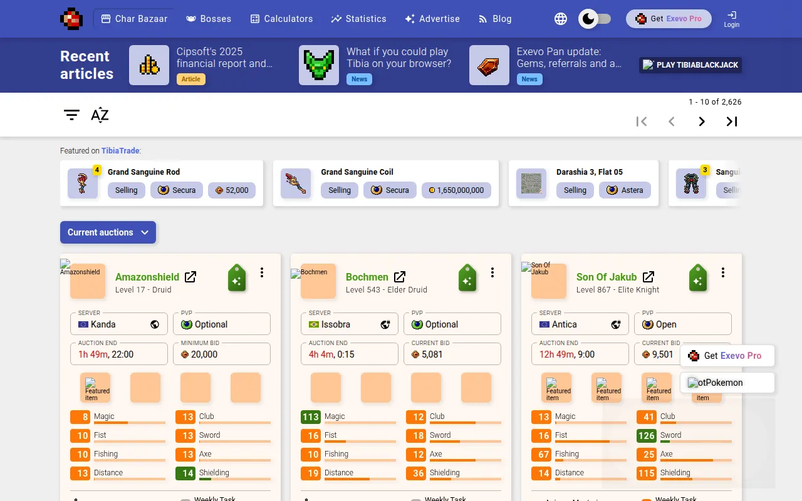Screen dimensions: 802x501
Task: Click the server info icon beside Kanda
Action: [x=155, y=324]
